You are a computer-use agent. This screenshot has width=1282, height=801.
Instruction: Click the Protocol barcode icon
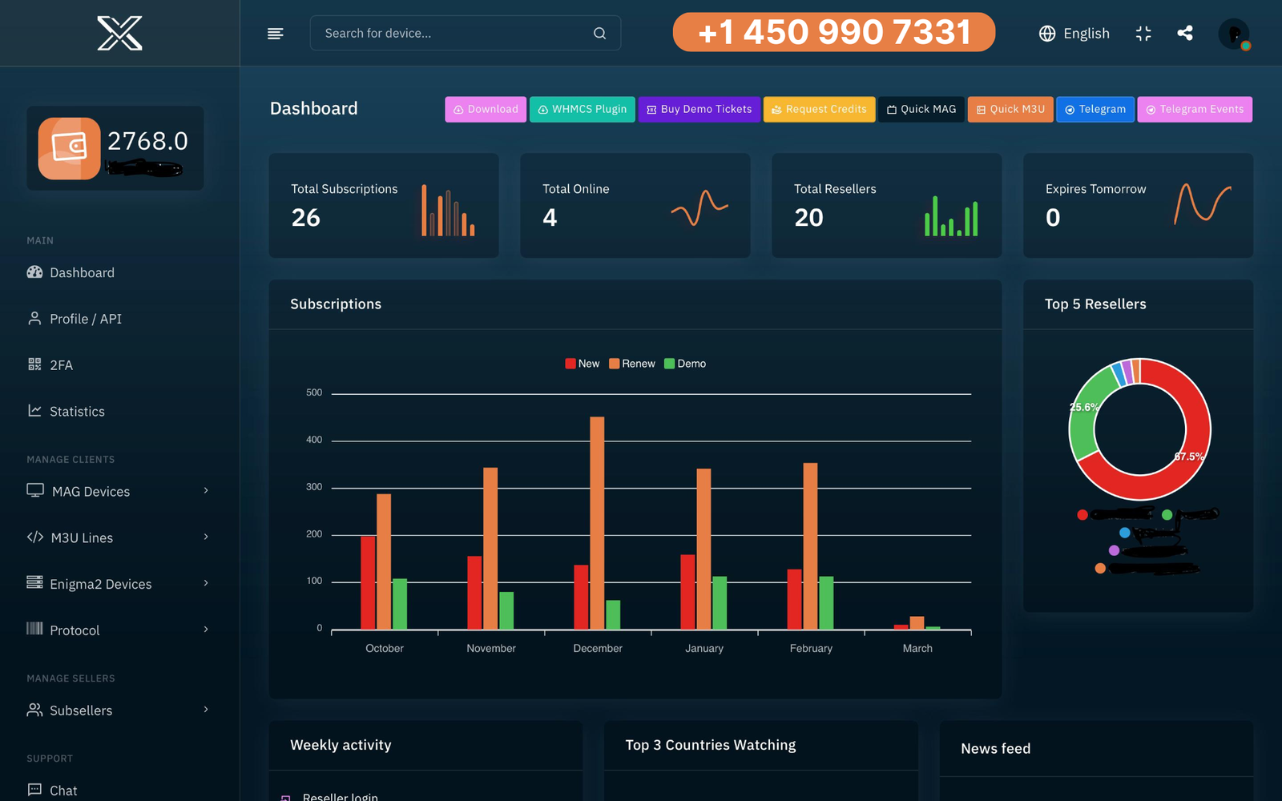click(x=34, y=629)
